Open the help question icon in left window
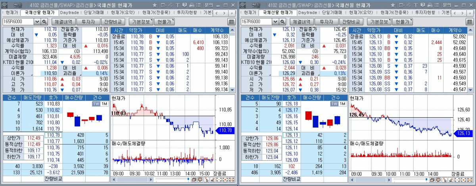Screen dimensions: 476x186 pyautogui.click(x=184, y=5)
